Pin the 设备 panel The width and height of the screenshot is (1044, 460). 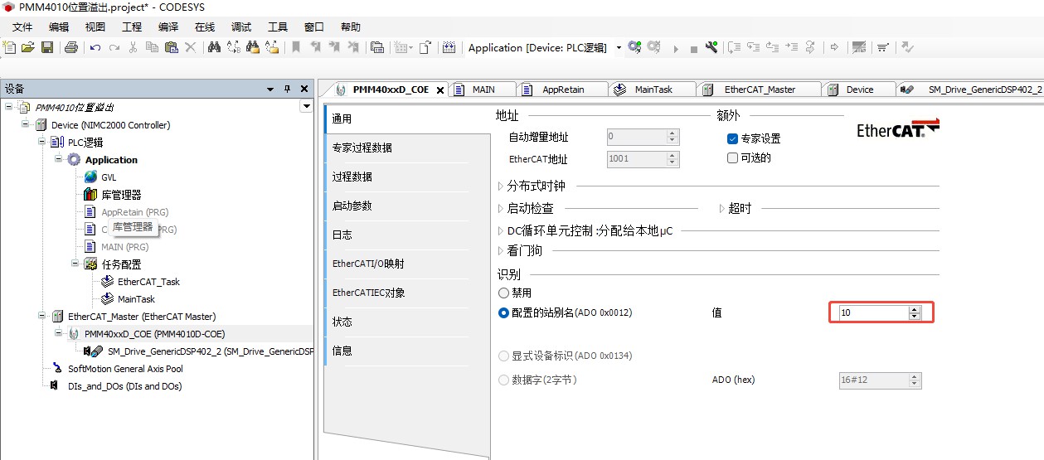point(288,89)
